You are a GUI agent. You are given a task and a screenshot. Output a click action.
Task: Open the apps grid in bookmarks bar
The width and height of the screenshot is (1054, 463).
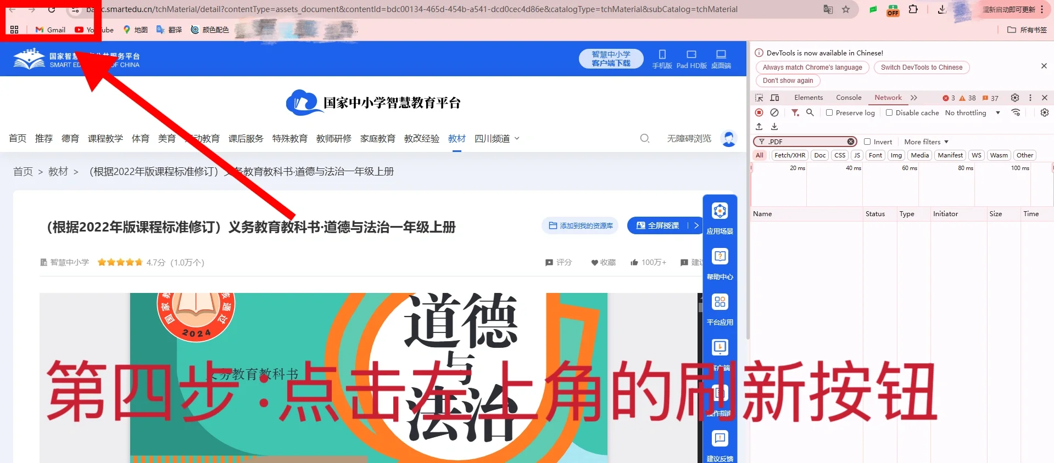[14, 30]
